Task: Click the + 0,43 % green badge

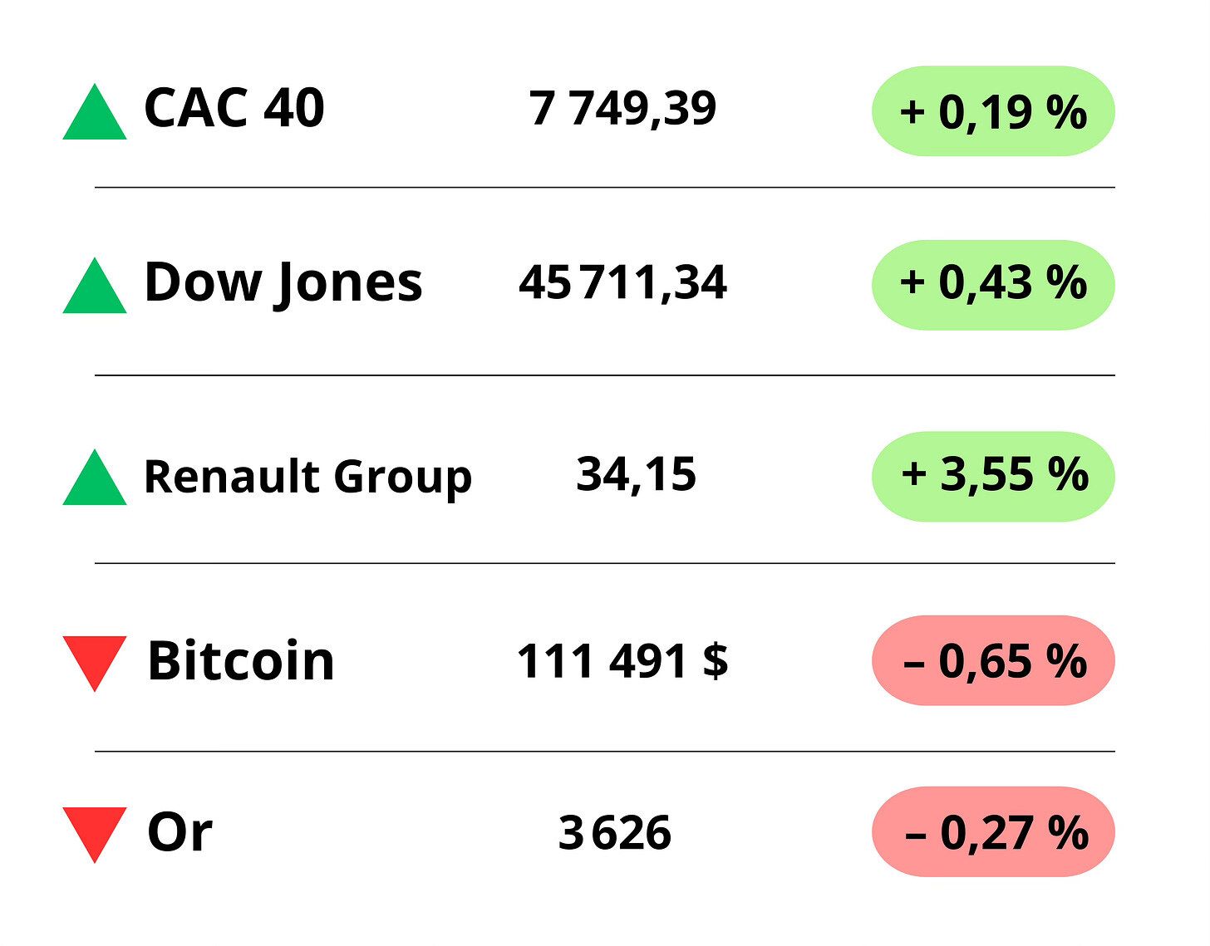Action: [993, 284]
